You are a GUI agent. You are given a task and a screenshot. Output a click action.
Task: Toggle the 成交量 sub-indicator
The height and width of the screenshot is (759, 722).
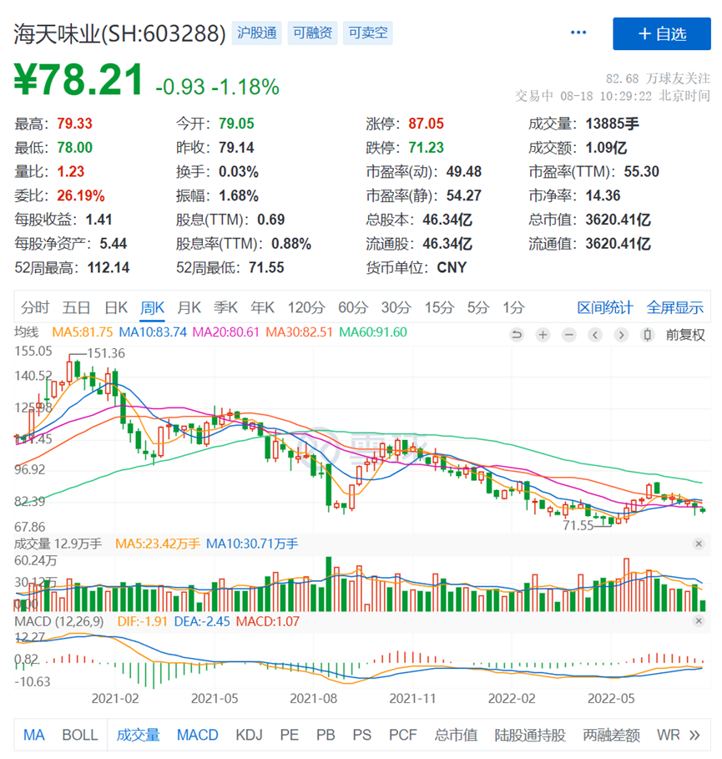pos(138,736)
